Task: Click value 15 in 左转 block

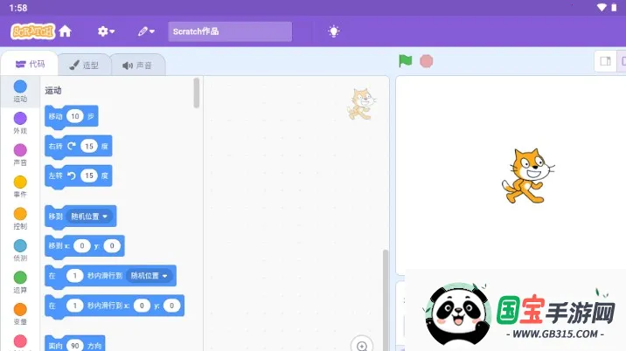Action: [89, 175]
